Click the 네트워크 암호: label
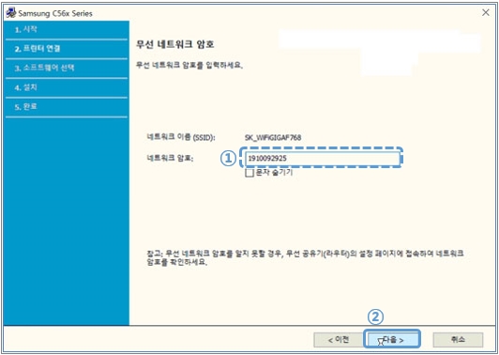499x355 pixels. coord(170,158)
